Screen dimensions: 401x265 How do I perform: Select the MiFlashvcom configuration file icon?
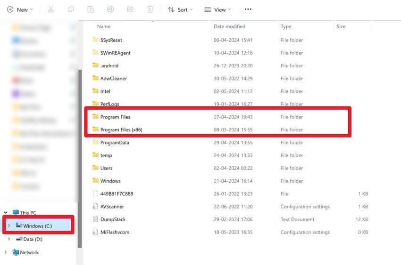coord(95,232)
